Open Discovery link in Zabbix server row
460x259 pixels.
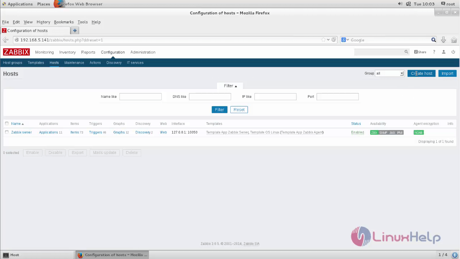point(143,132)
